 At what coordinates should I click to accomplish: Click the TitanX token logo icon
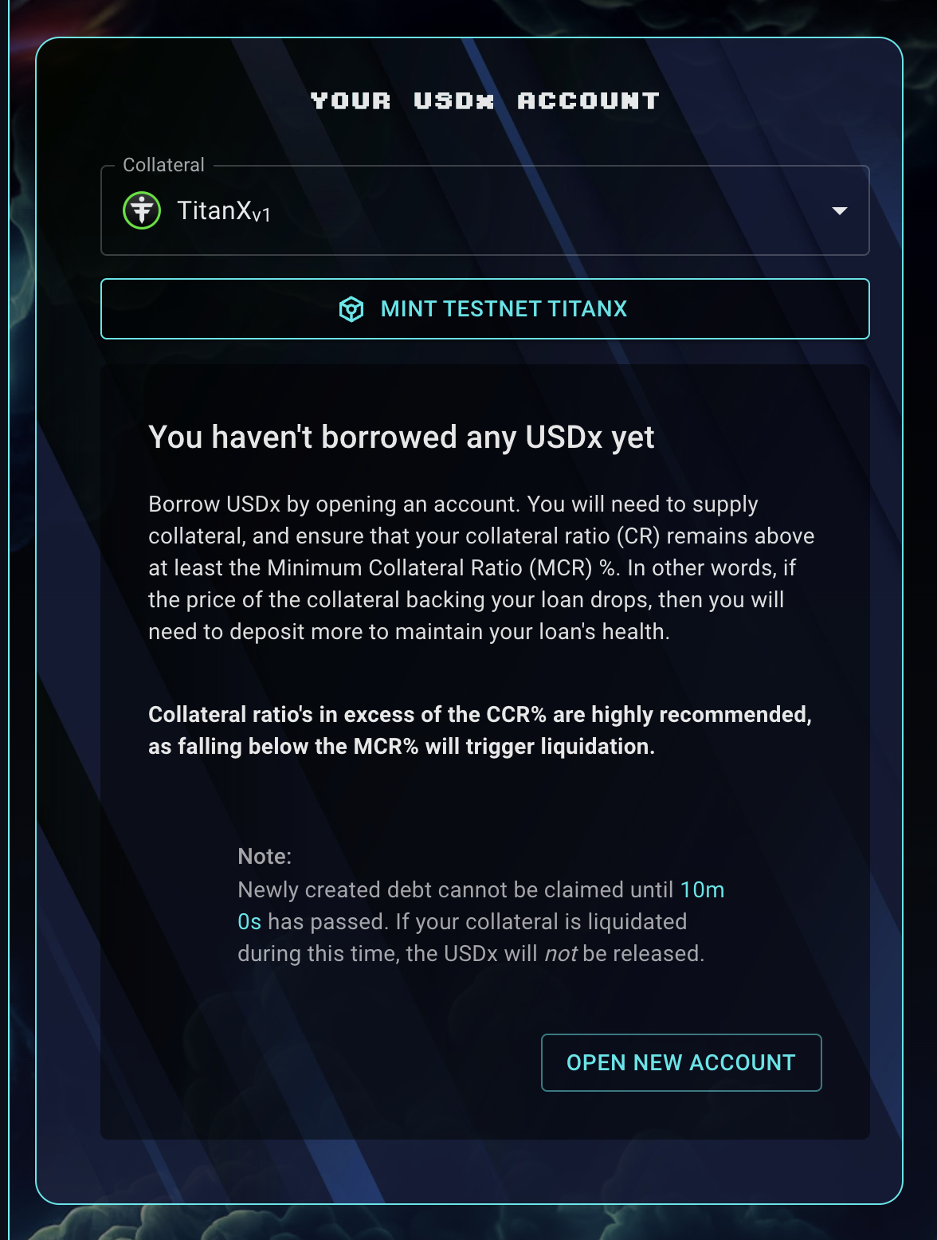coord(142,210)
